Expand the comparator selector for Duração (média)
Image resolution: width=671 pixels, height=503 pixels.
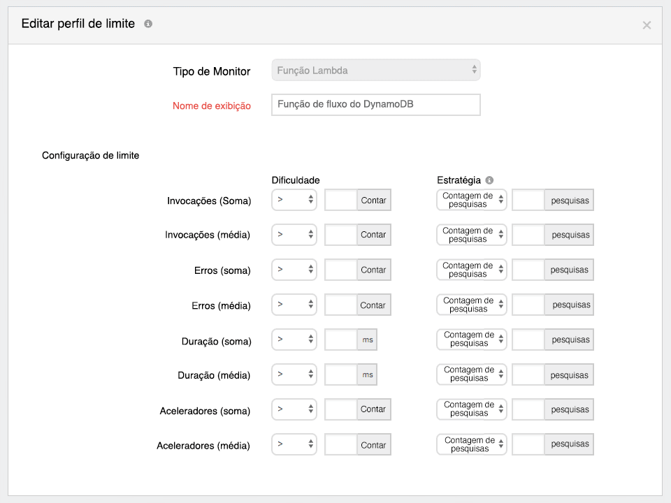coord(294,374)
